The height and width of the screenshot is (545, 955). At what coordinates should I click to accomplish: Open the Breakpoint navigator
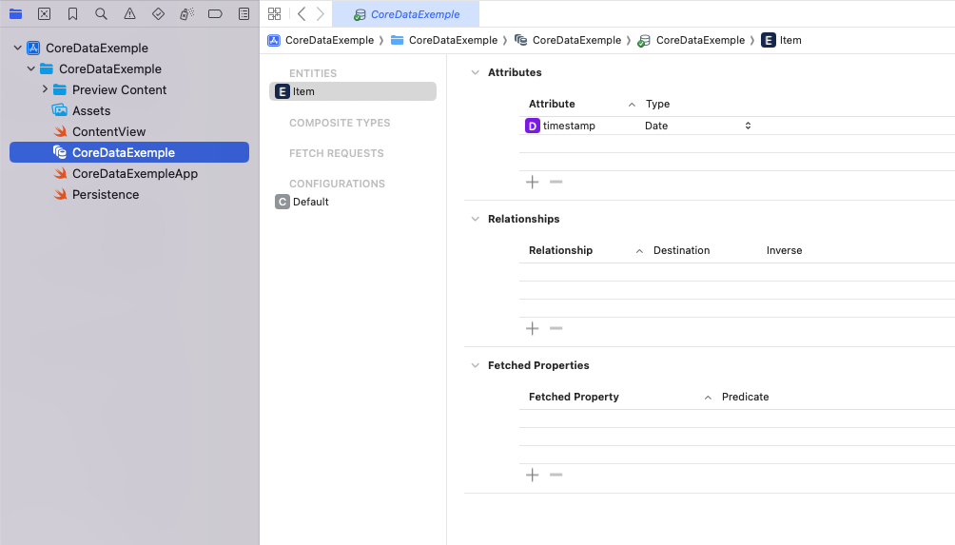[215, 13]
